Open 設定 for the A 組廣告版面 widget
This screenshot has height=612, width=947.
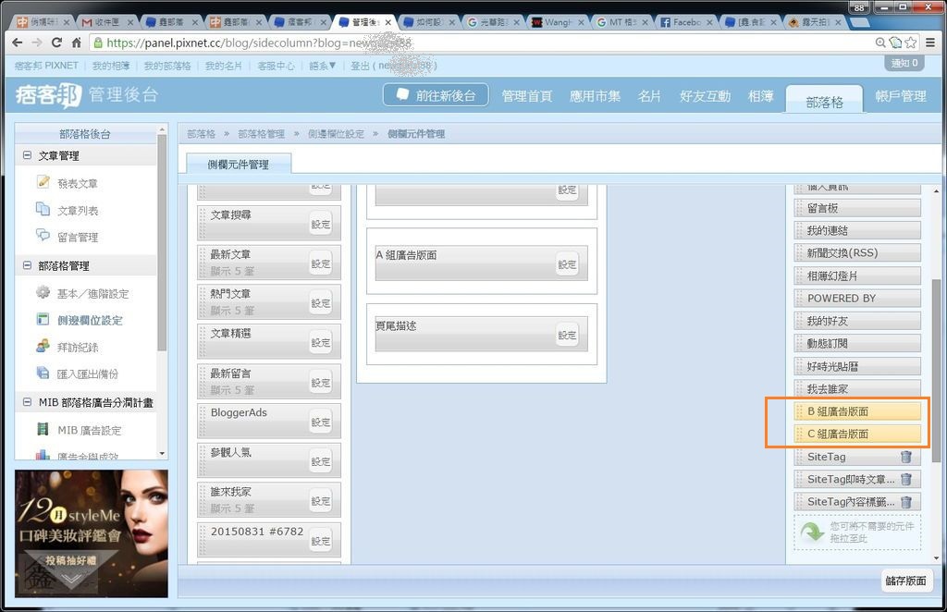[567, 263]
